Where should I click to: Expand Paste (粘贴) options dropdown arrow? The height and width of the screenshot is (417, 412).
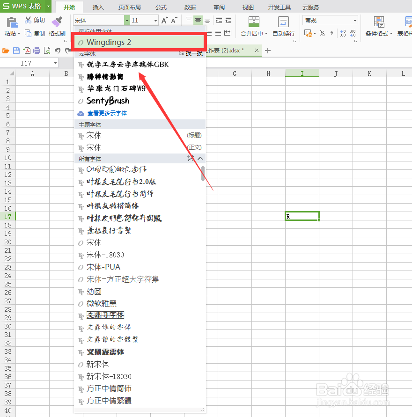point(19,34)
